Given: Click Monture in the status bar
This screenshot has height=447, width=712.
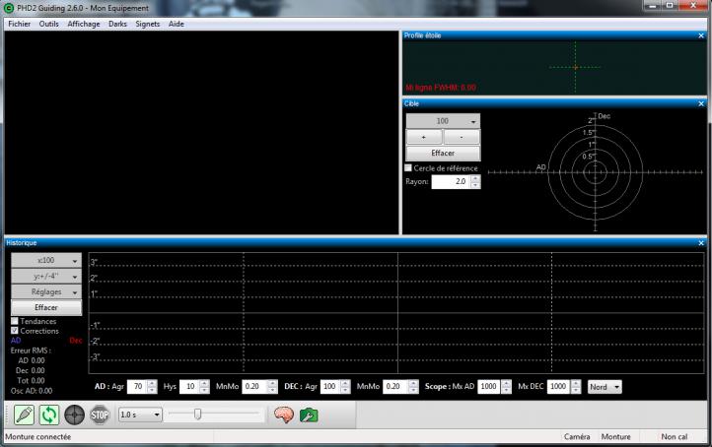Looking at the screenshot, I should (615, 437).
